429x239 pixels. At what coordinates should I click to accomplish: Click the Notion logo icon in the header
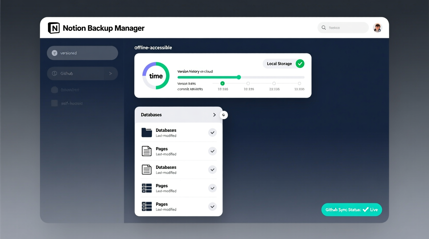[54, 28]
